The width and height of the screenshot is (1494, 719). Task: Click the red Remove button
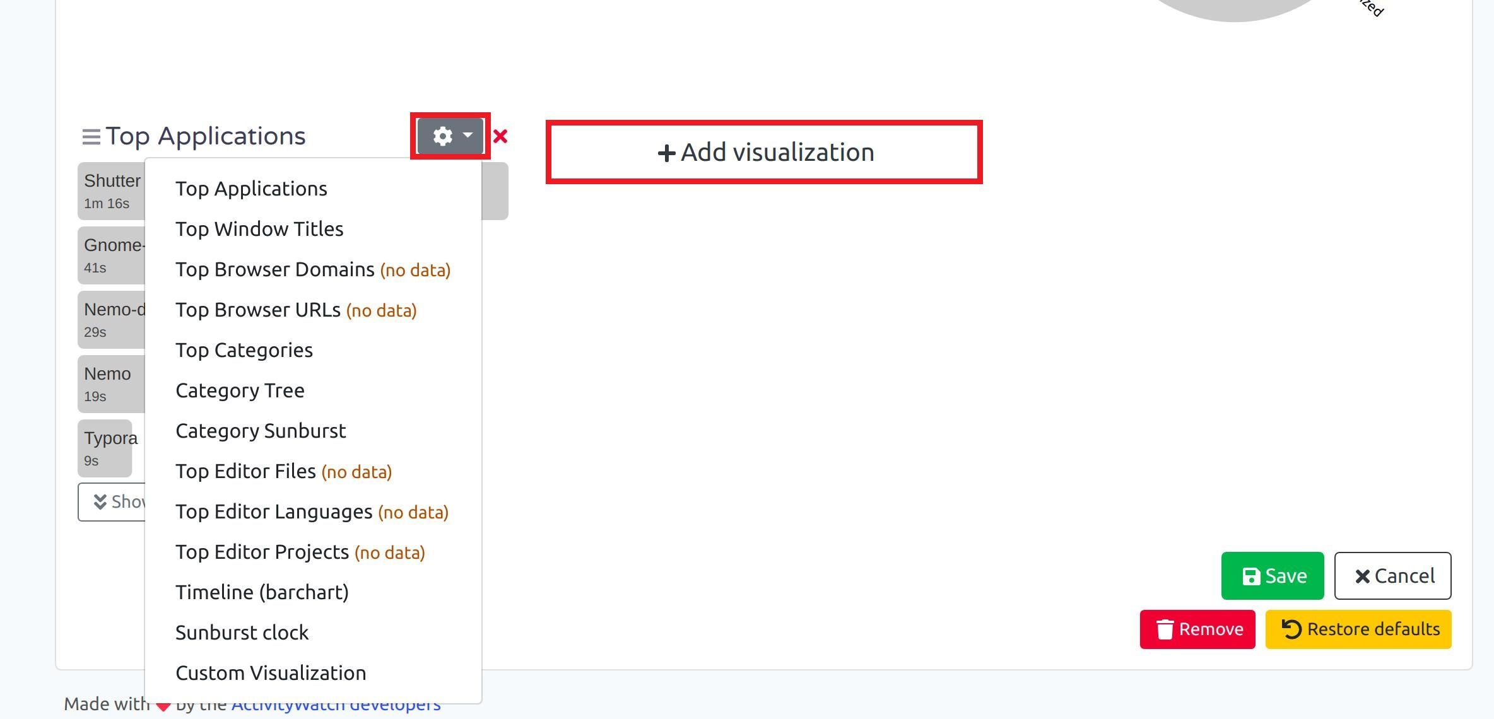[1197, 629]
